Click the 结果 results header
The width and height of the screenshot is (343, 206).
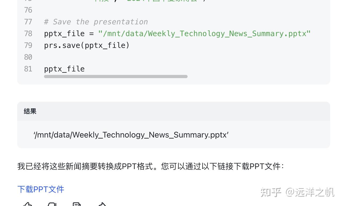point(30,111)
